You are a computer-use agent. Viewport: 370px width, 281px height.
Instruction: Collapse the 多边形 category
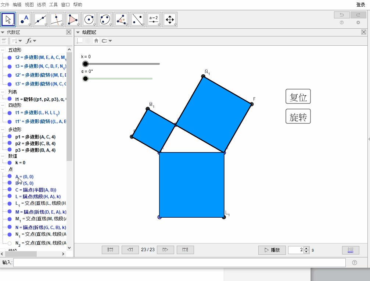[3, 130]
